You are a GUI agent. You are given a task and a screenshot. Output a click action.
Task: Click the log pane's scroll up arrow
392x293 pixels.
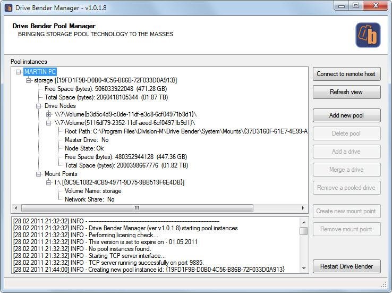pos(303,221)
